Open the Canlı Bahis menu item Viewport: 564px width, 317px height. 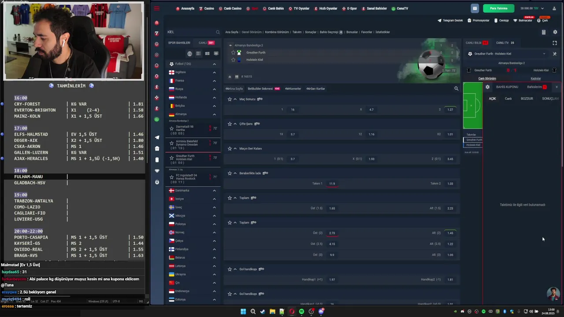click(x=273, y=8)
